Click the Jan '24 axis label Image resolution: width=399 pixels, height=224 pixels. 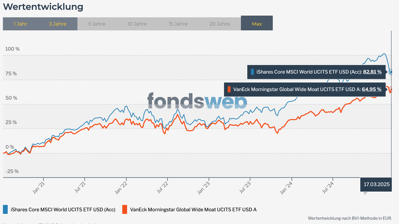(x=286, y=187)
